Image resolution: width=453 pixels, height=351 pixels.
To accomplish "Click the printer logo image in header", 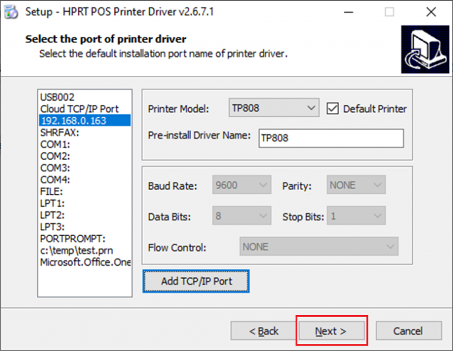I will pos(421,50).
